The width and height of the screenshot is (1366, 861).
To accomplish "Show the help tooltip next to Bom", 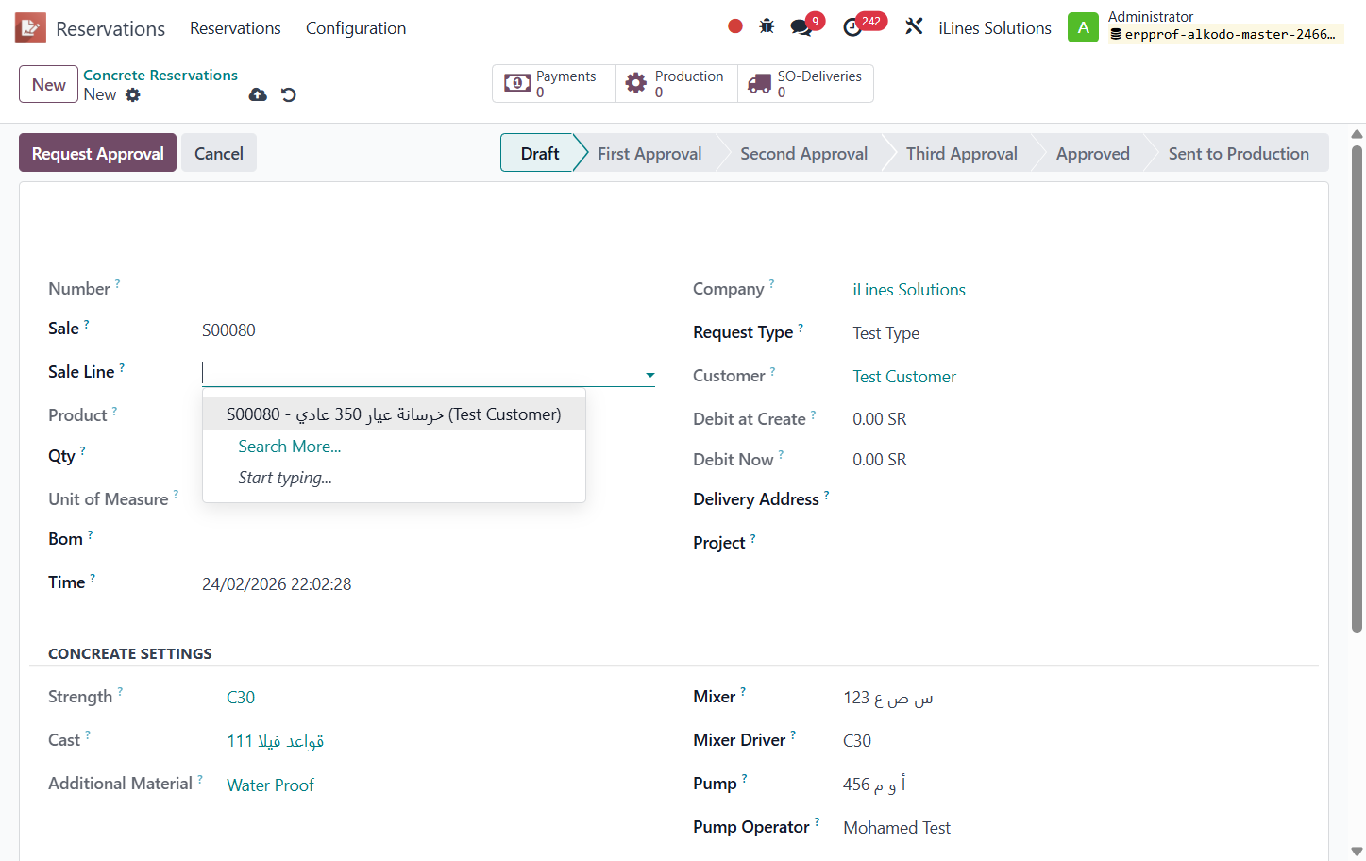I will pos(91,534).
